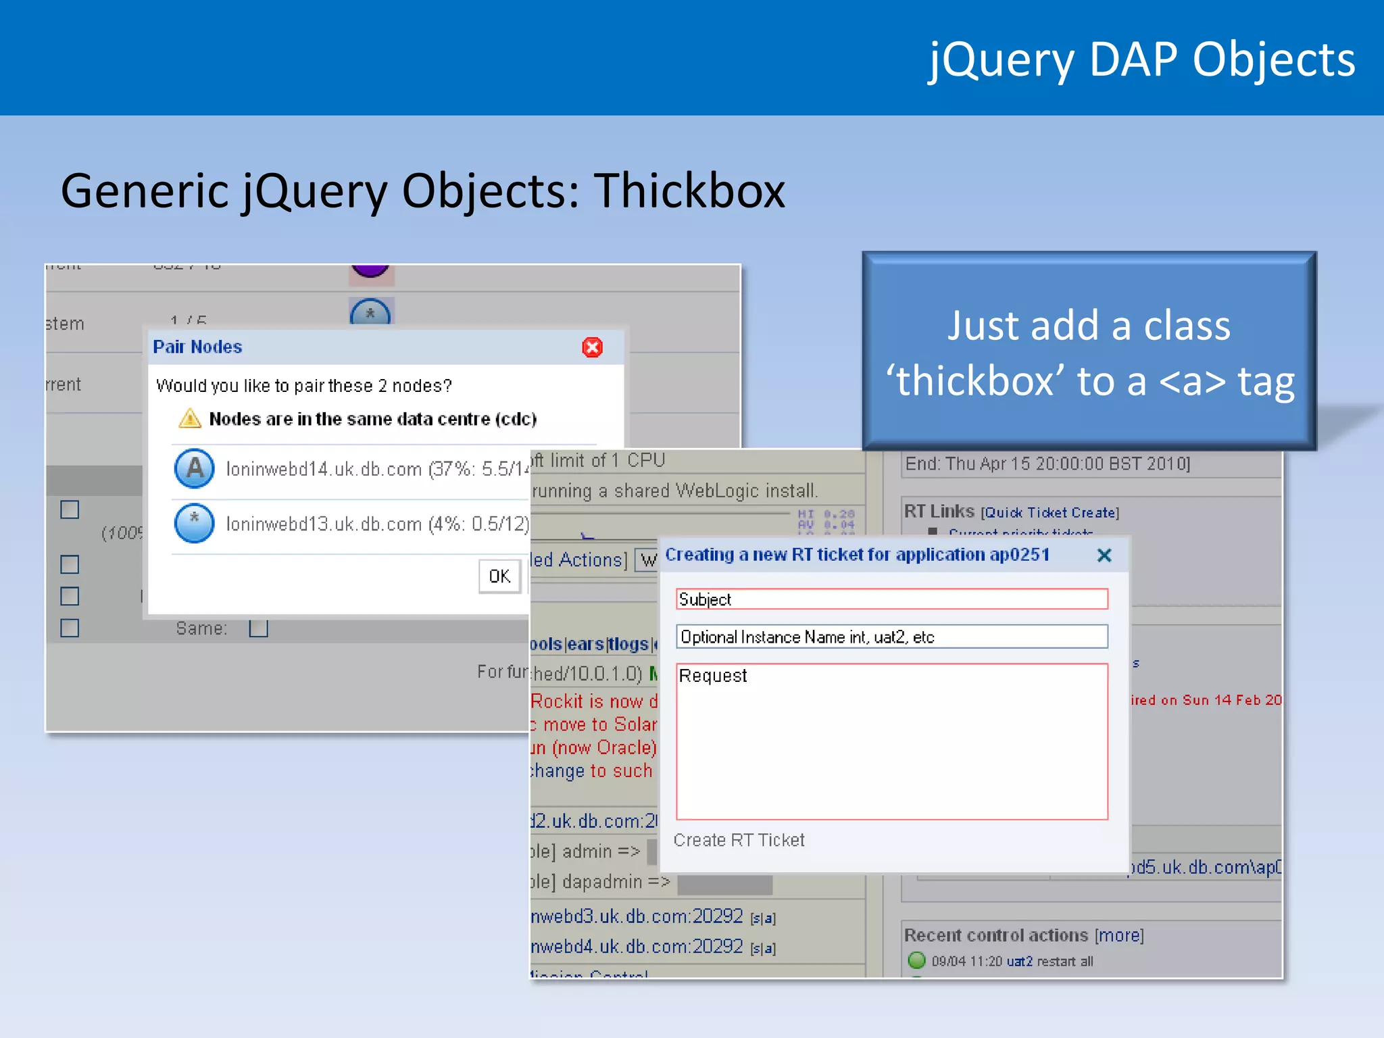Open the 'tlogs' tab link
The image size is (1384, 1038).
tap(628, 644)
